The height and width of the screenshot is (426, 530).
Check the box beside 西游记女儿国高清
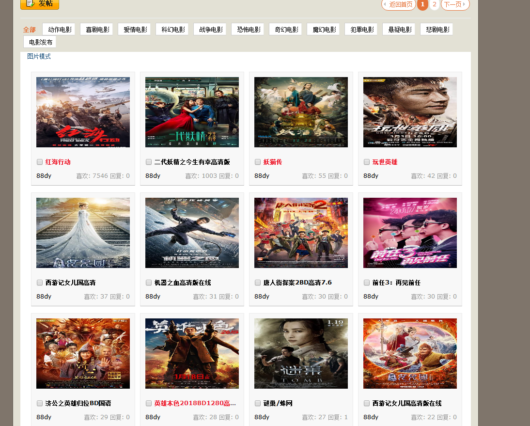pyautogui.click(x=40, y=283)
